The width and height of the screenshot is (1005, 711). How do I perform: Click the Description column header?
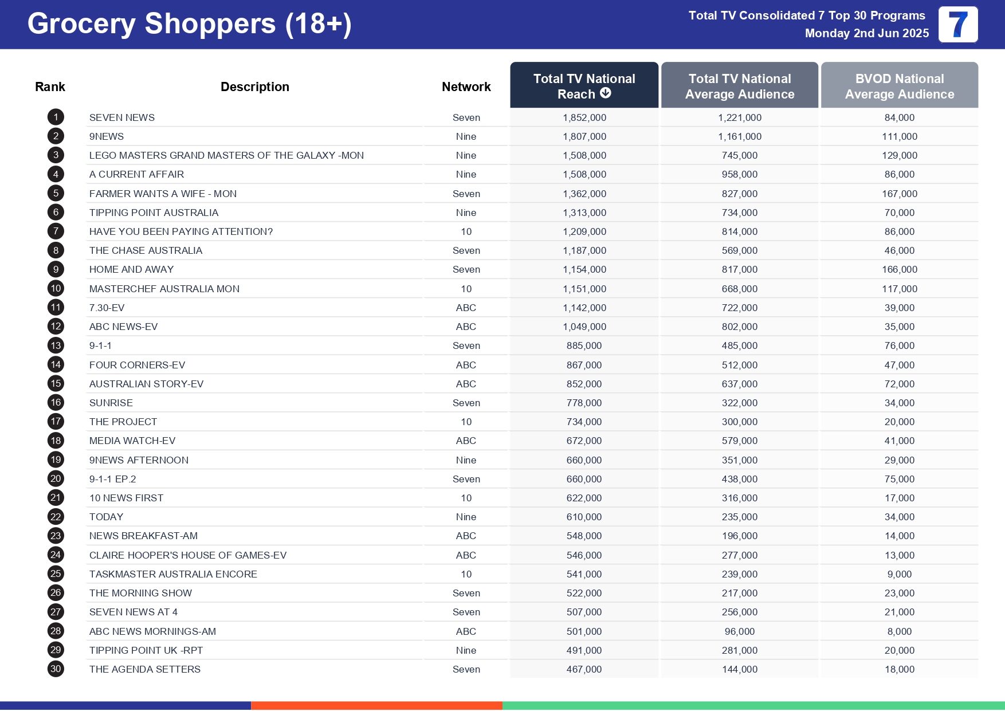click(x=254, y=87)
